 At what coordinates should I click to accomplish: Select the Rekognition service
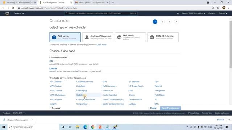(159, 91)
